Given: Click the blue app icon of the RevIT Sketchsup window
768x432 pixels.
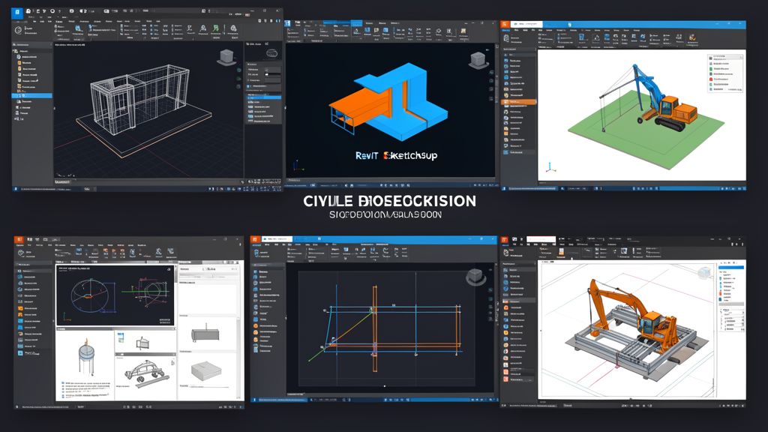Looking at the screenshot, I should pyautogui.click(x=288, y=23).
